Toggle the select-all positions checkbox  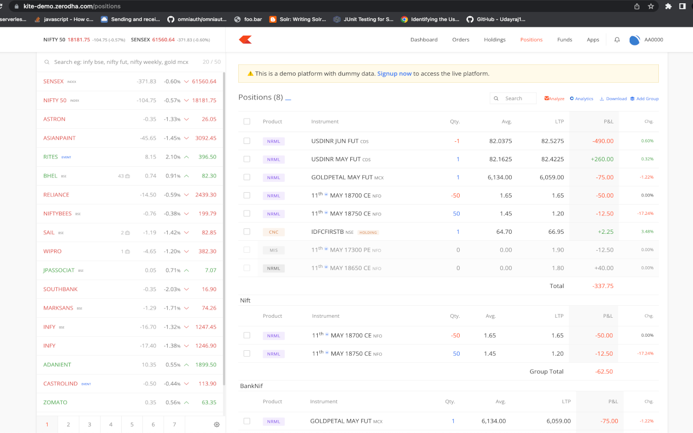pyautogui.click(x=247, y=122)
